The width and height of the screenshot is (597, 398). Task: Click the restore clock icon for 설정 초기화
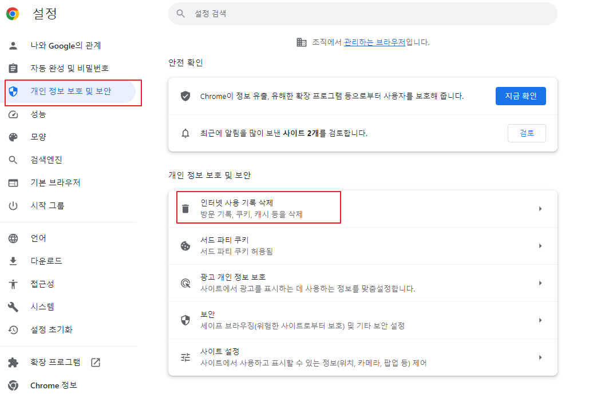(x=13, y=329)
